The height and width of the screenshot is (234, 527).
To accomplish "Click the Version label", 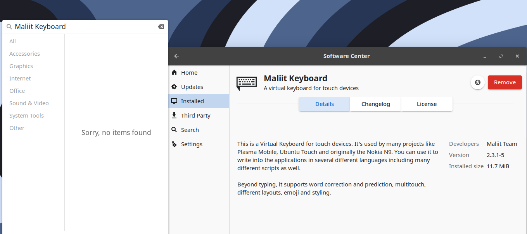I will [x=459, y=155].
